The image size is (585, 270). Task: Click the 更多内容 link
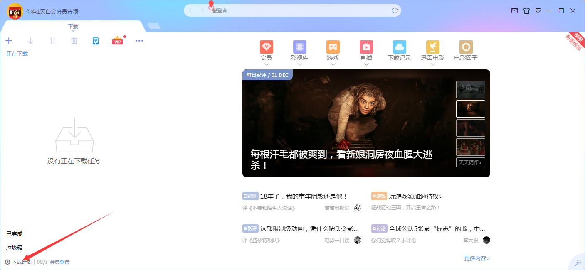(476, 258)
